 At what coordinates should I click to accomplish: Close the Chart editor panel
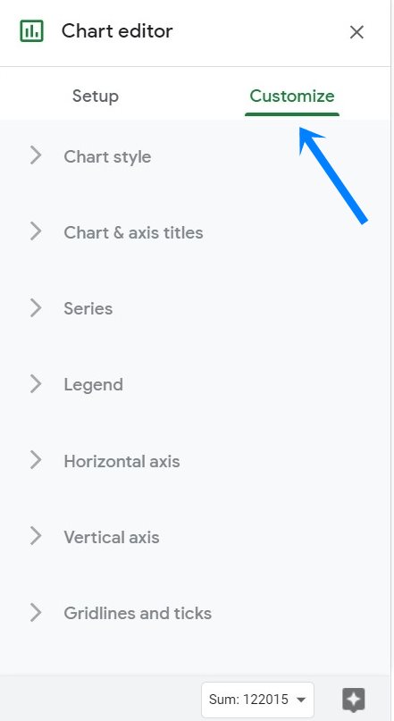click(356, 32)
